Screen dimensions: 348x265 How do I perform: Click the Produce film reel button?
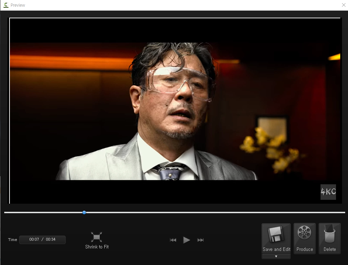[x=304, y=239]
